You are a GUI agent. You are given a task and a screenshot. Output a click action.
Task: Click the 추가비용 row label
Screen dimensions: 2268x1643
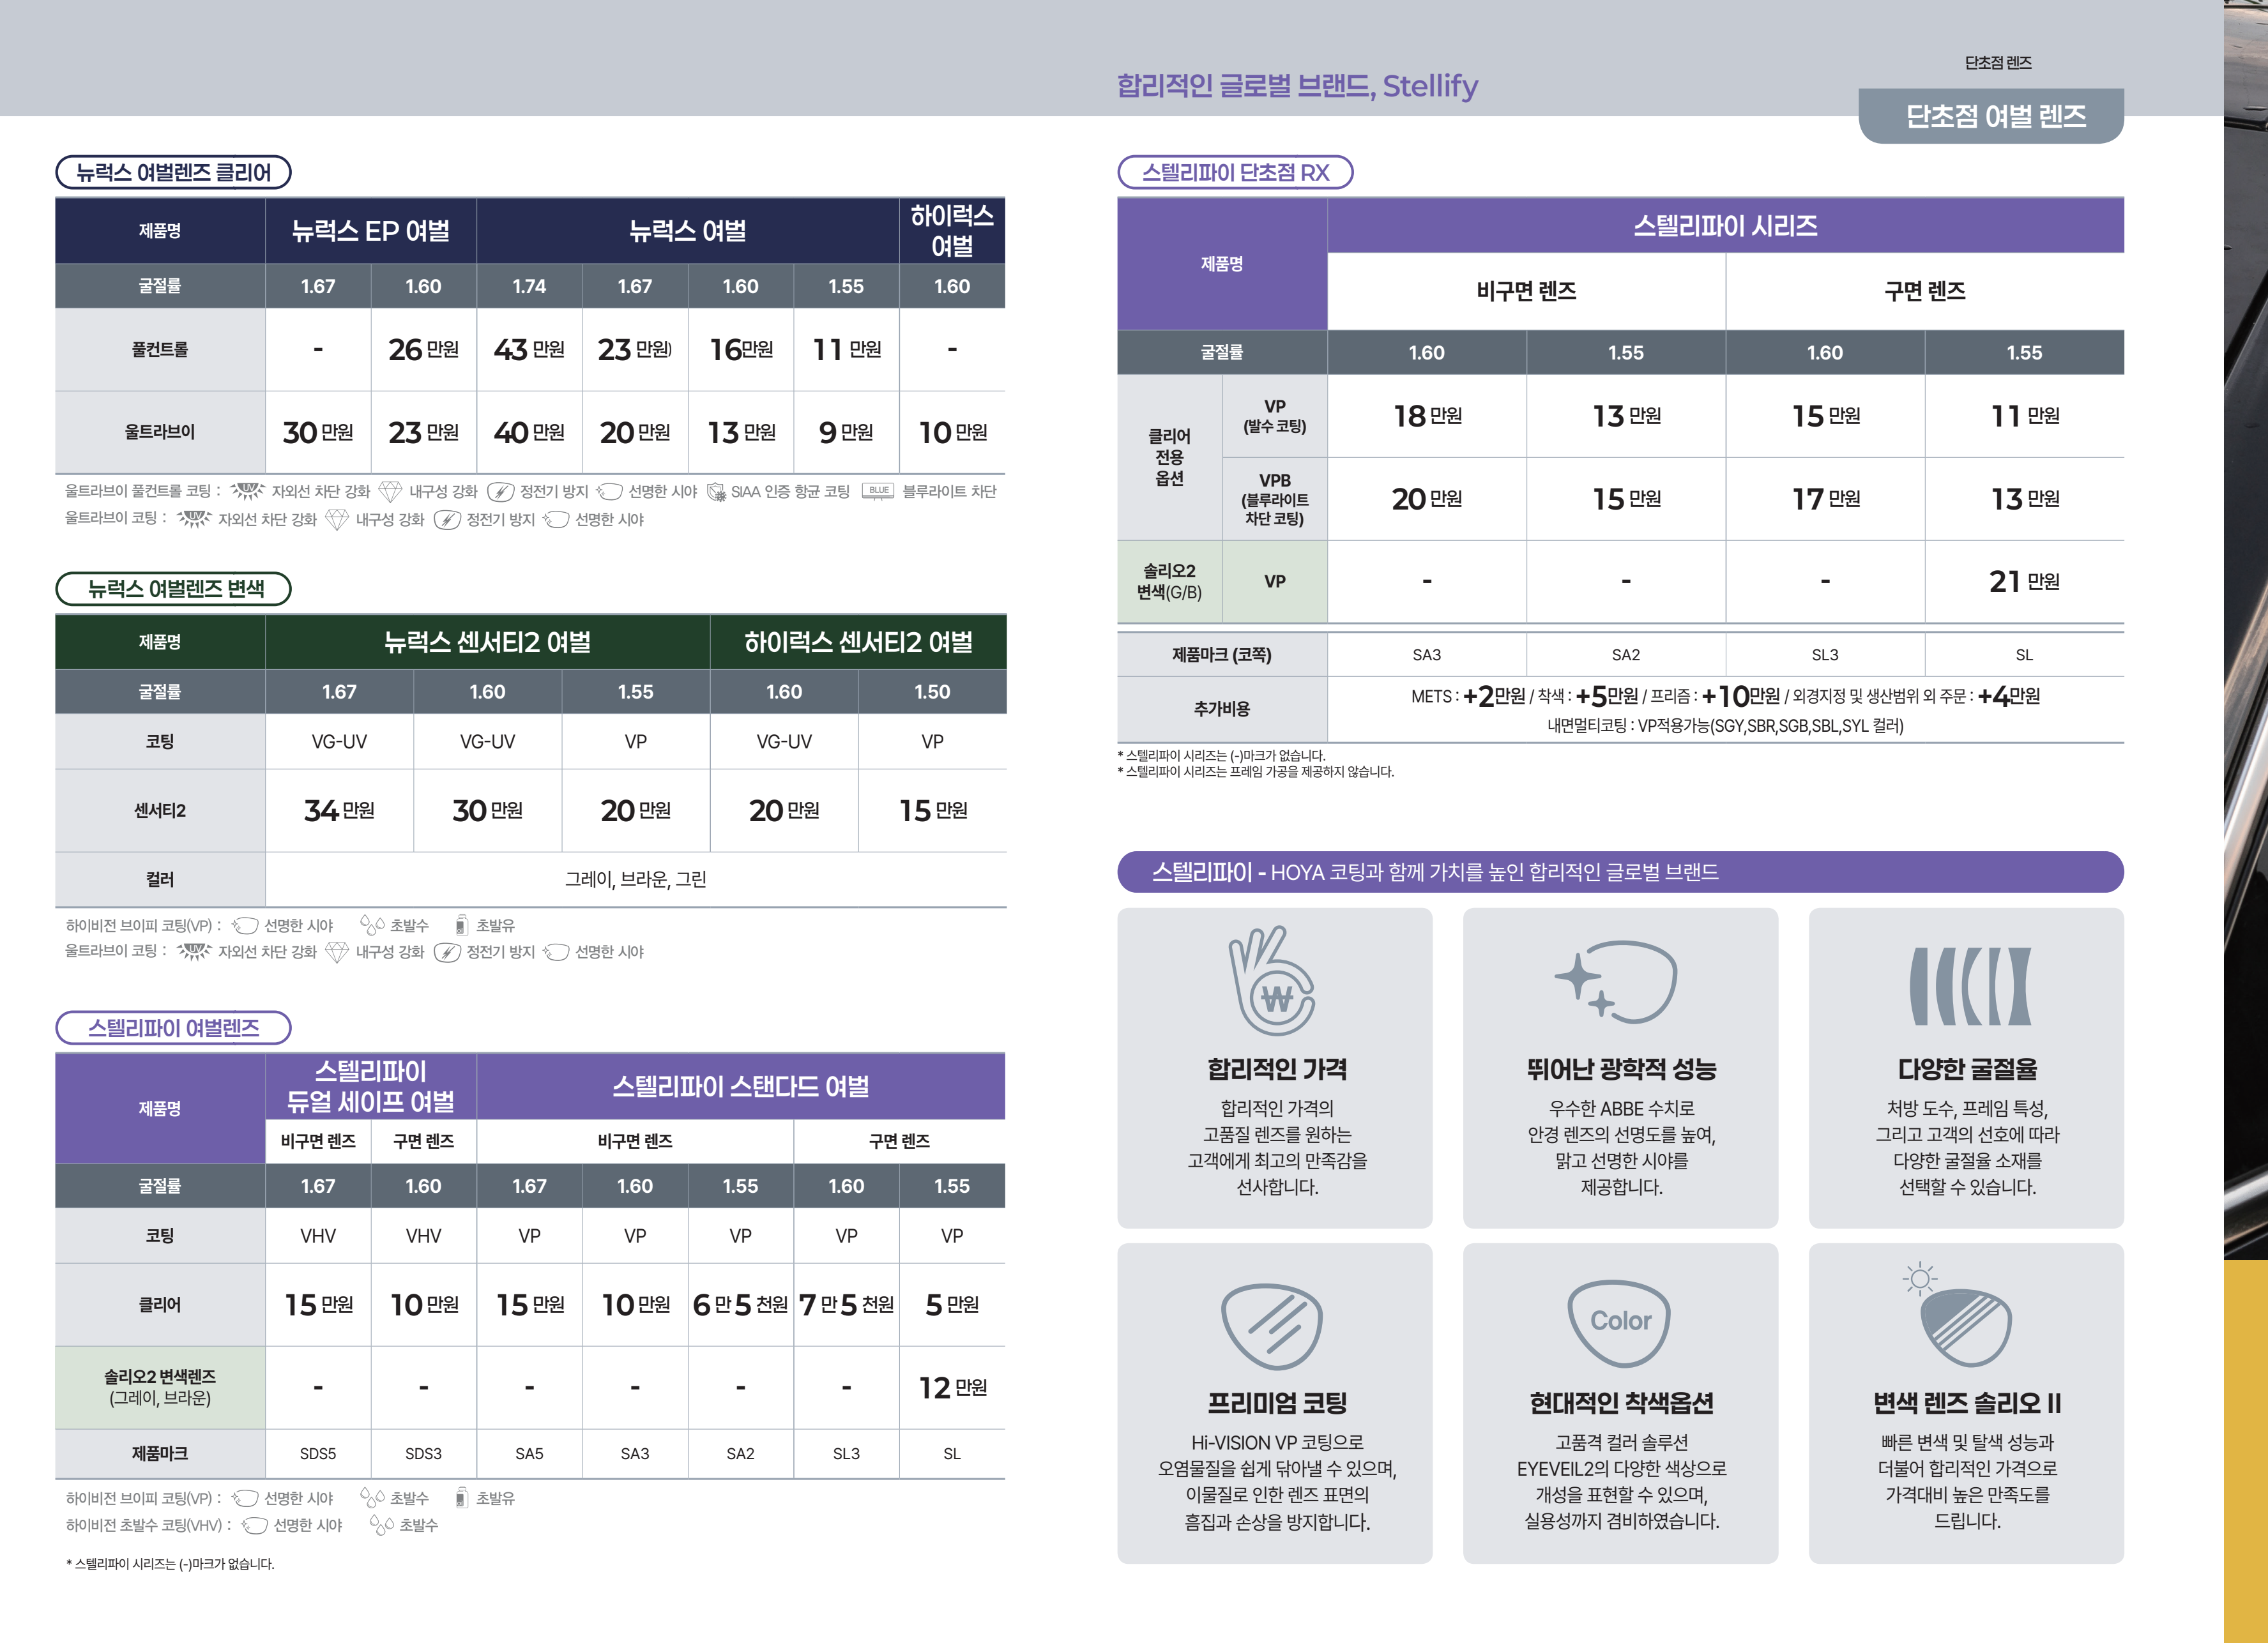tap(1221, 708)
